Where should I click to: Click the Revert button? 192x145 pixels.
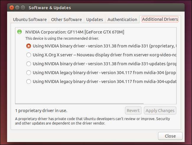[133, 111]
